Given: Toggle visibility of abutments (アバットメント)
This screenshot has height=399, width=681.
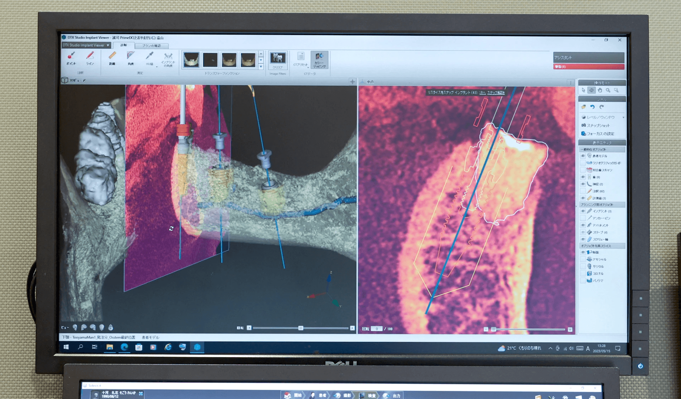Looking at the screenshot, I should (583, 225).
